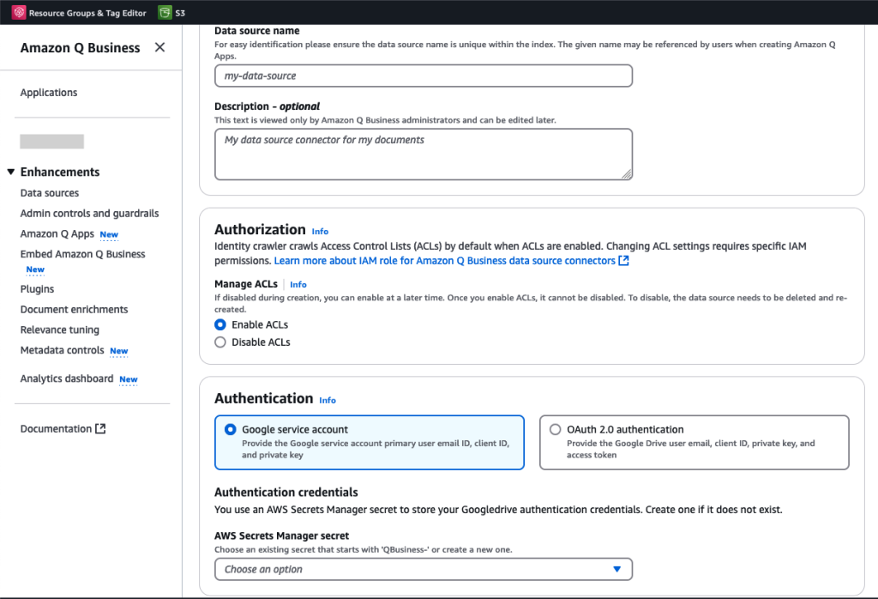
Task: Click inside the Data source name field
Action: 424,76
